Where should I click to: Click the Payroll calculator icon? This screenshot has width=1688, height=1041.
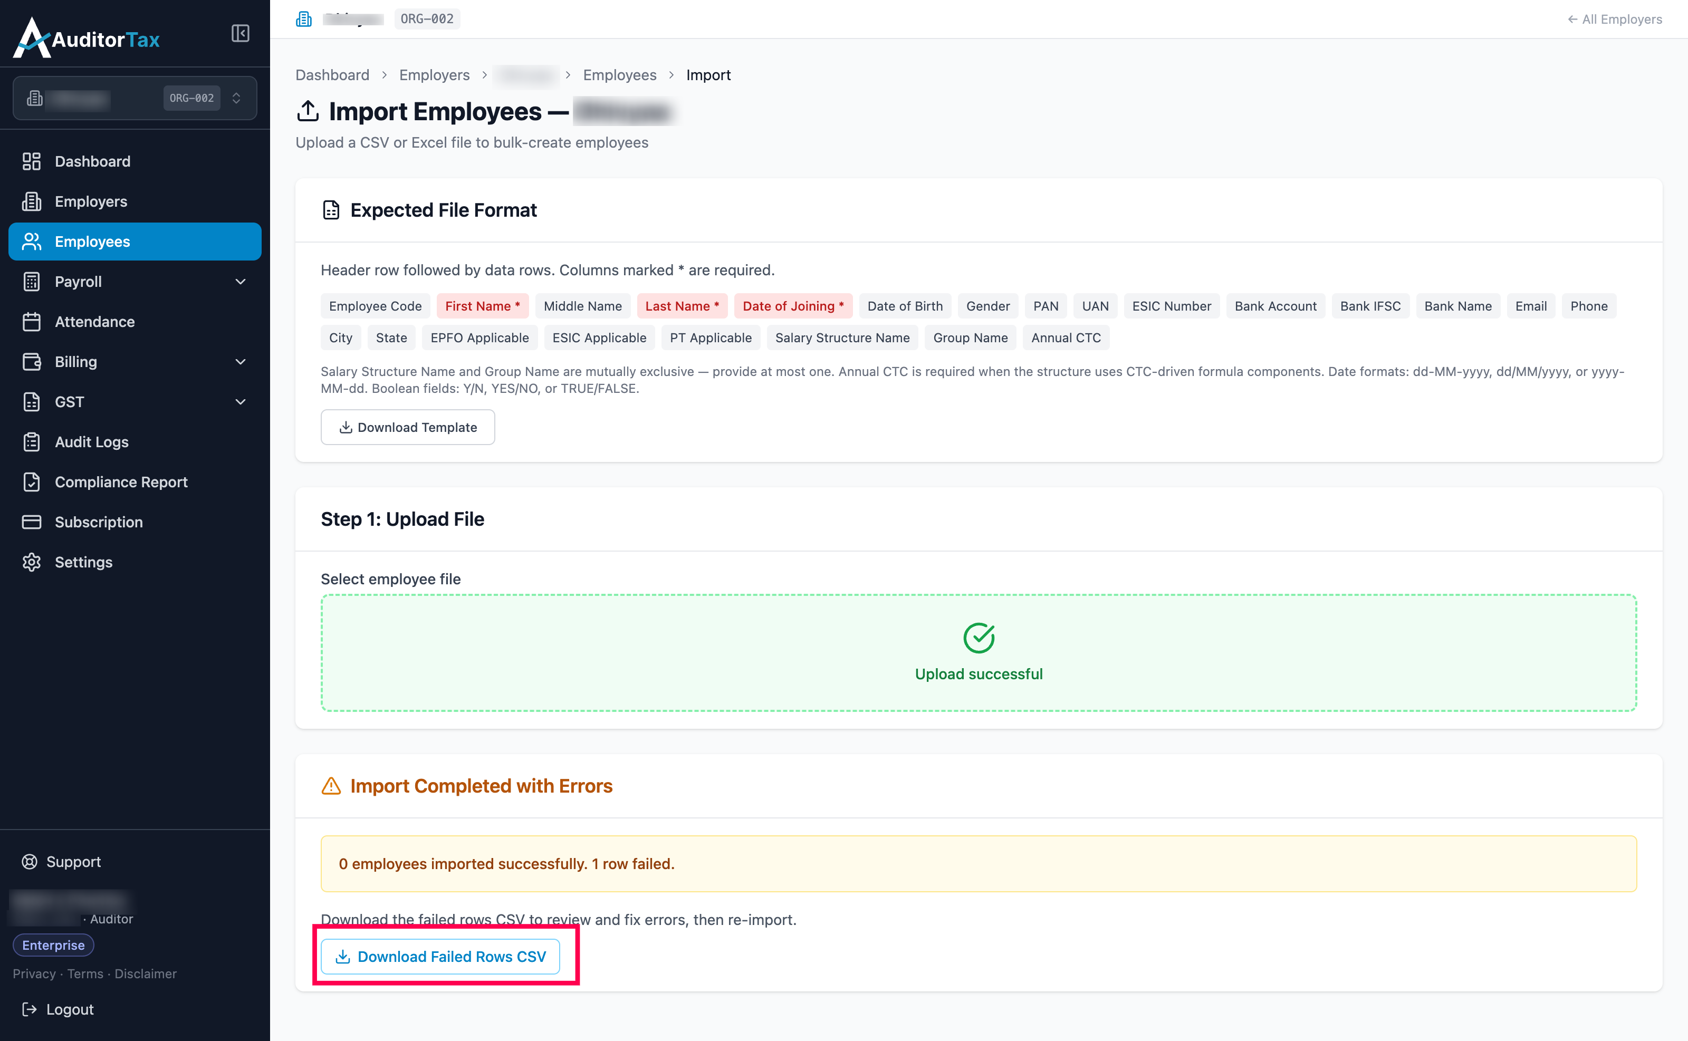[32, 282]
